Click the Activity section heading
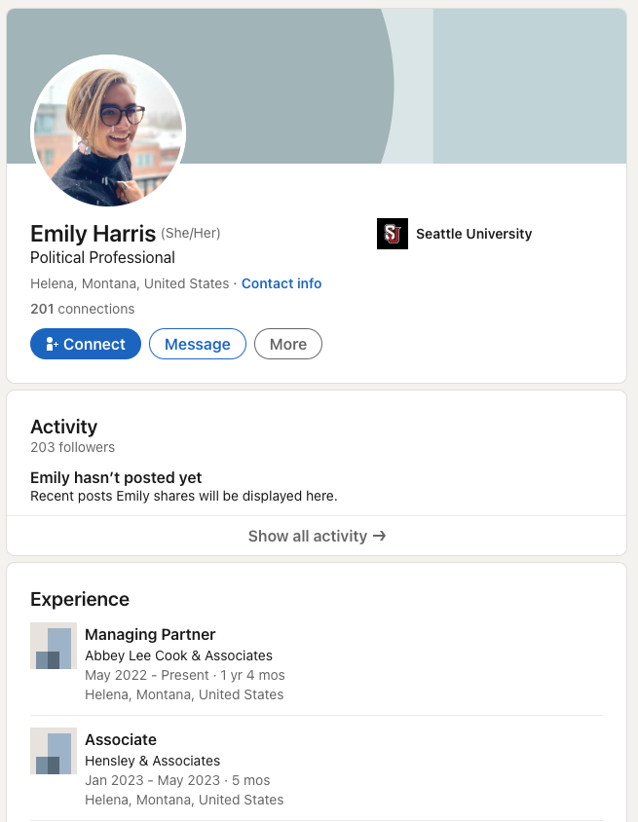Viewport: 638px width, 822px height. [x=63, y=427]
